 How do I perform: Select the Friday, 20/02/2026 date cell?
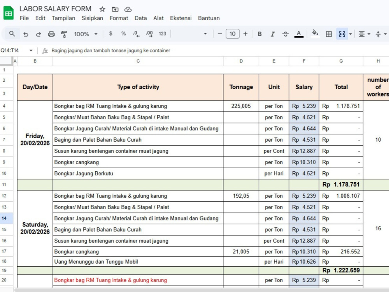[35, 139]
